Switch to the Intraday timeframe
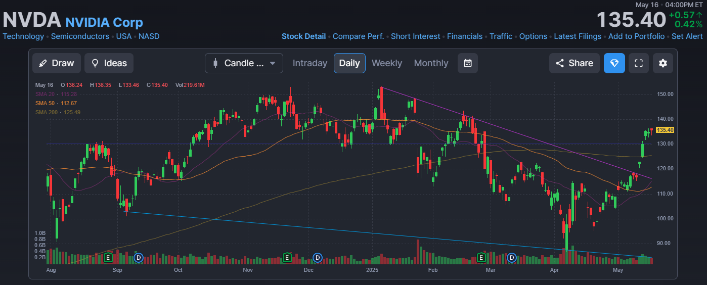Screen dimensions: 707x285 pyautogui.click(x=310, y=63)
